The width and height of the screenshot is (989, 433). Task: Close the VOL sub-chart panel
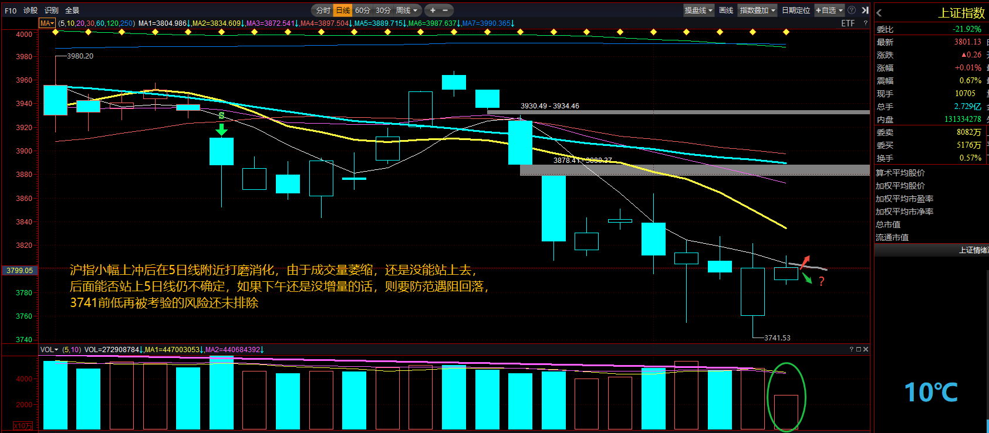866,349
